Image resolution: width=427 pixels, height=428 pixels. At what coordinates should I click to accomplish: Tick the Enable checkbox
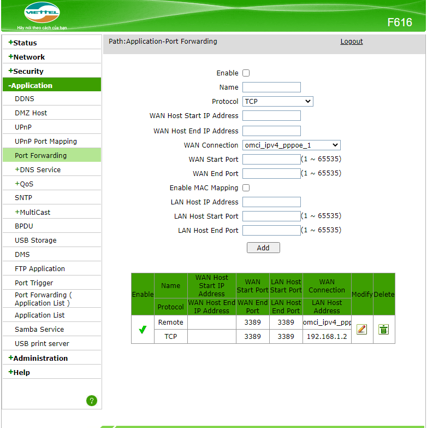point(246,73)
